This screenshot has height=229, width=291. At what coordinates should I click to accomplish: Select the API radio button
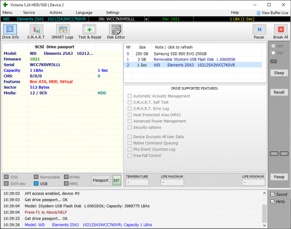[x=273, y=46]
